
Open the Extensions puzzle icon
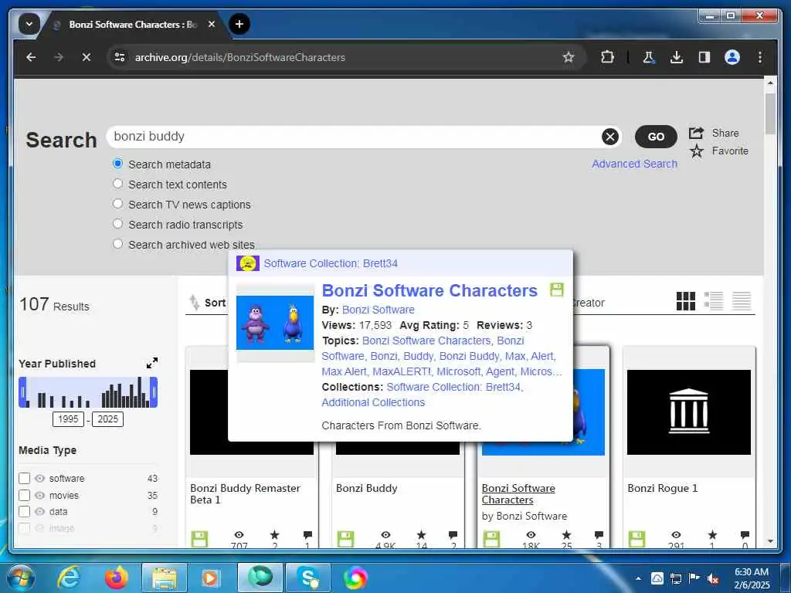coord(607,57)
